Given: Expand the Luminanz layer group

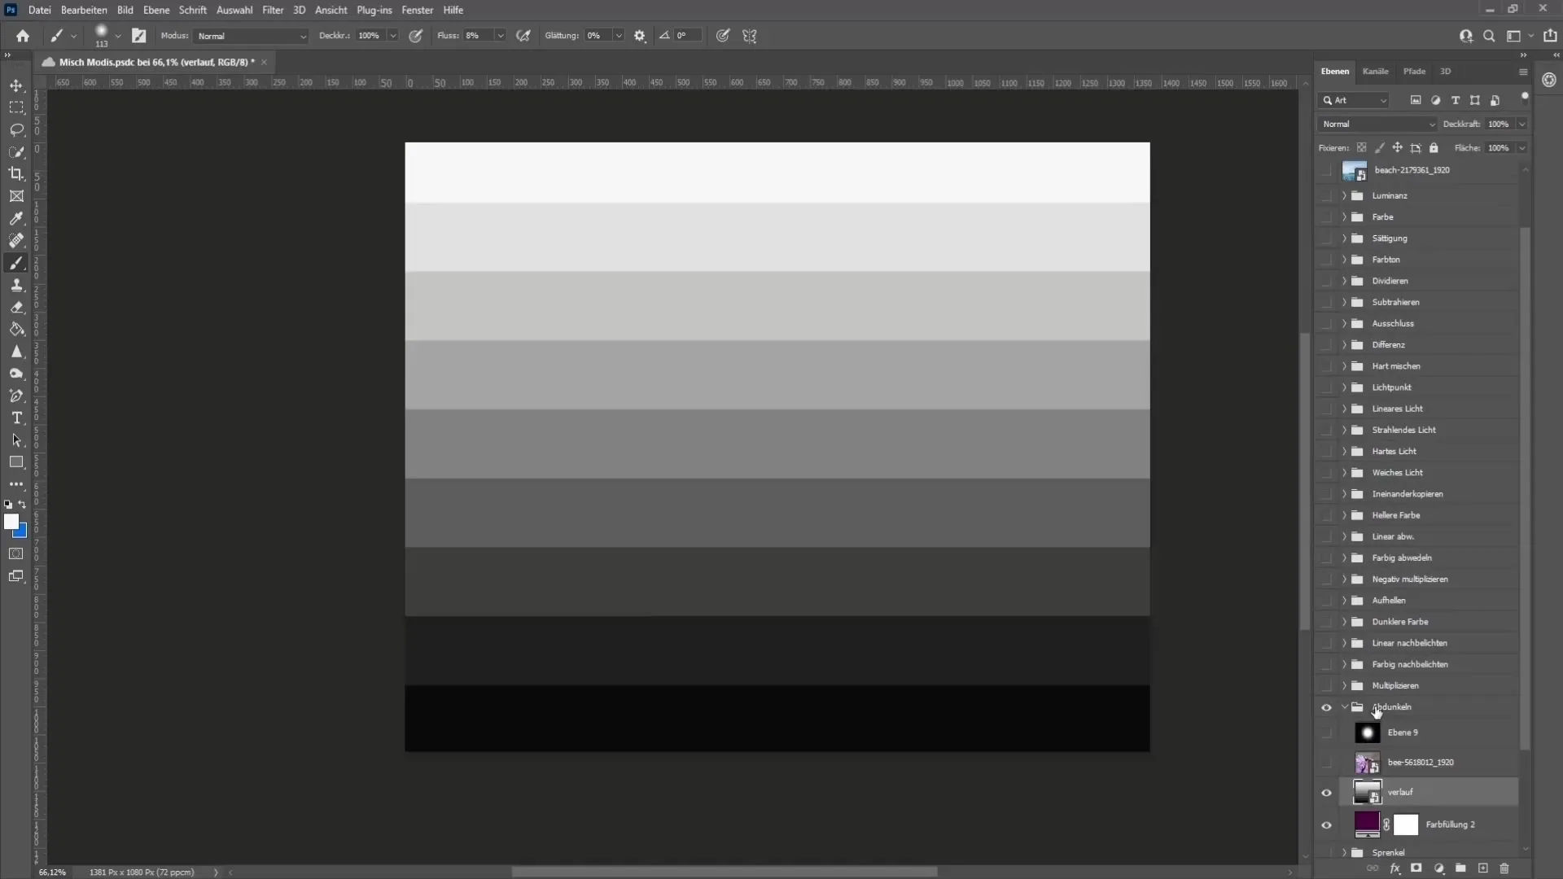Looking at the screenshot, I should [x=1343, y=195].
